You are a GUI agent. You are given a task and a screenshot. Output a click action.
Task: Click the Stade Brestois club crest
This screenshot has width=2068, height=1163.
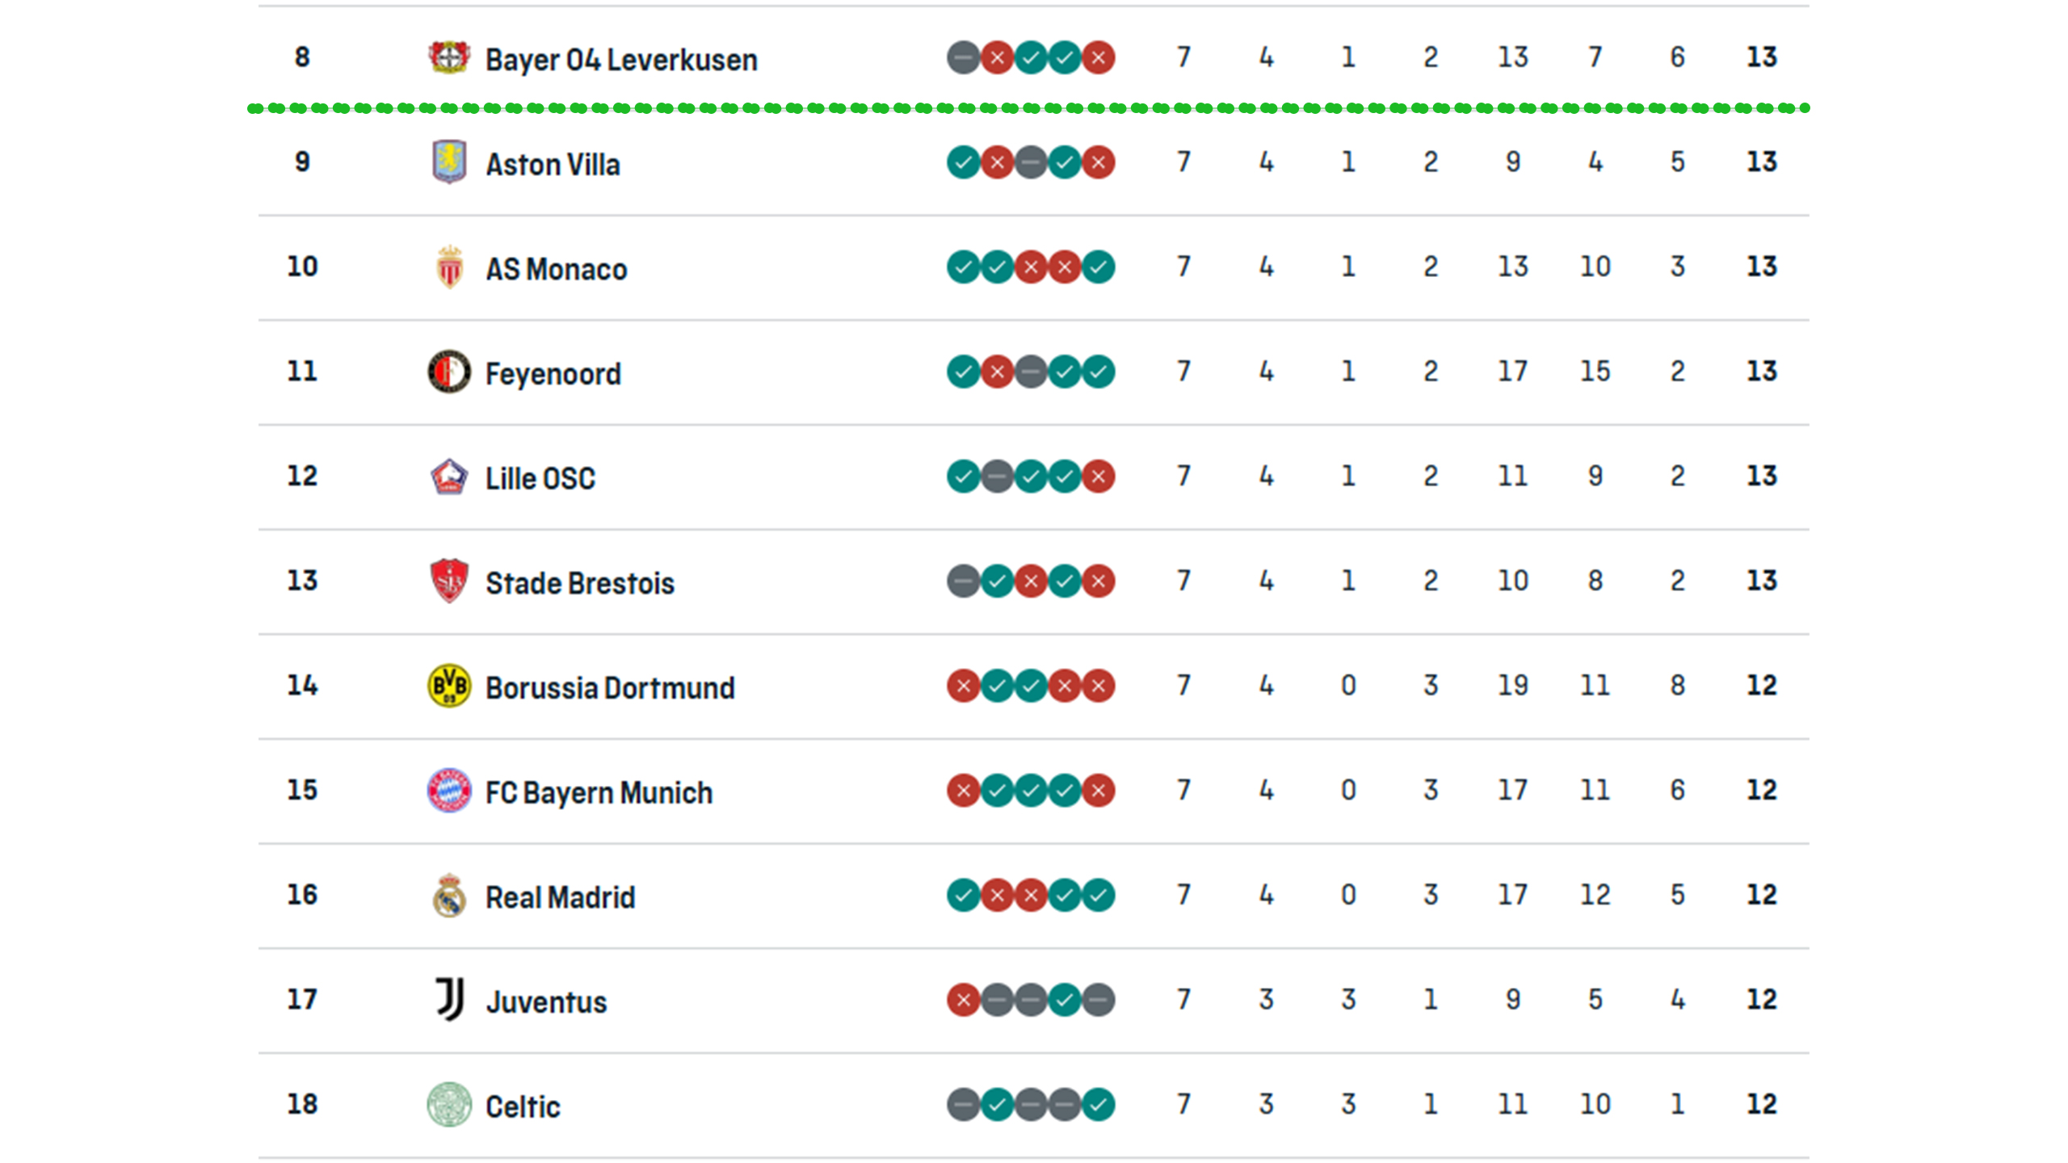[x=449, y=581]
